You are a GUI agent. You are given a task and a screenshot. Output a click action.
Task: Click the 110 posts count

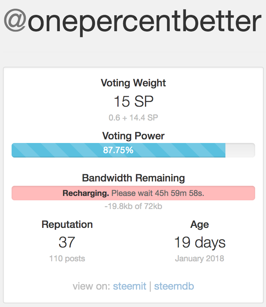pyautogui.click(x=67, y=259)
